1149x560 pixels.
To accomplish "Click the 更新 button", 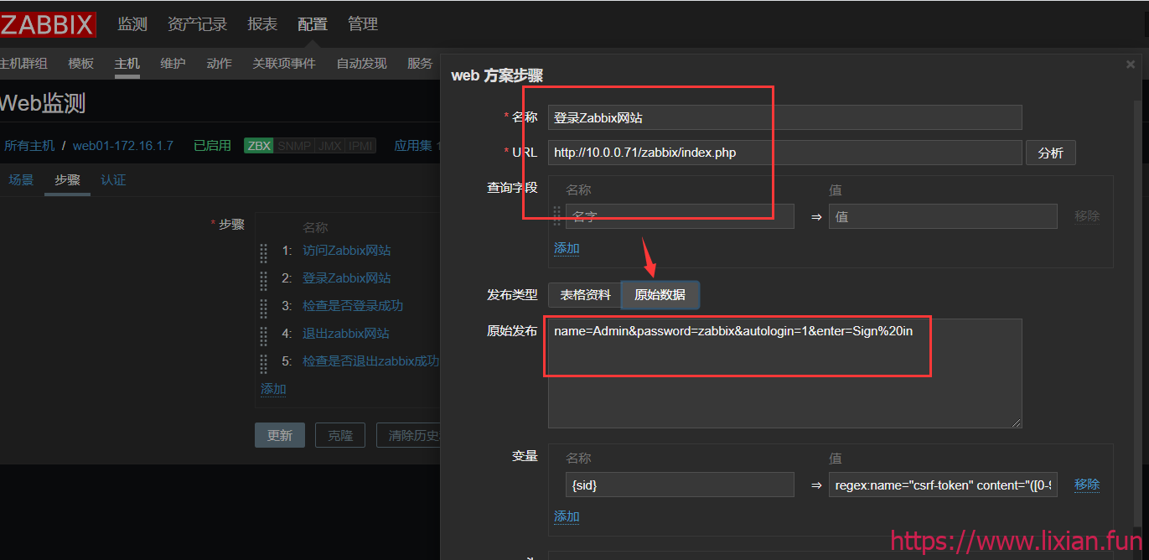I will [280, 436].
